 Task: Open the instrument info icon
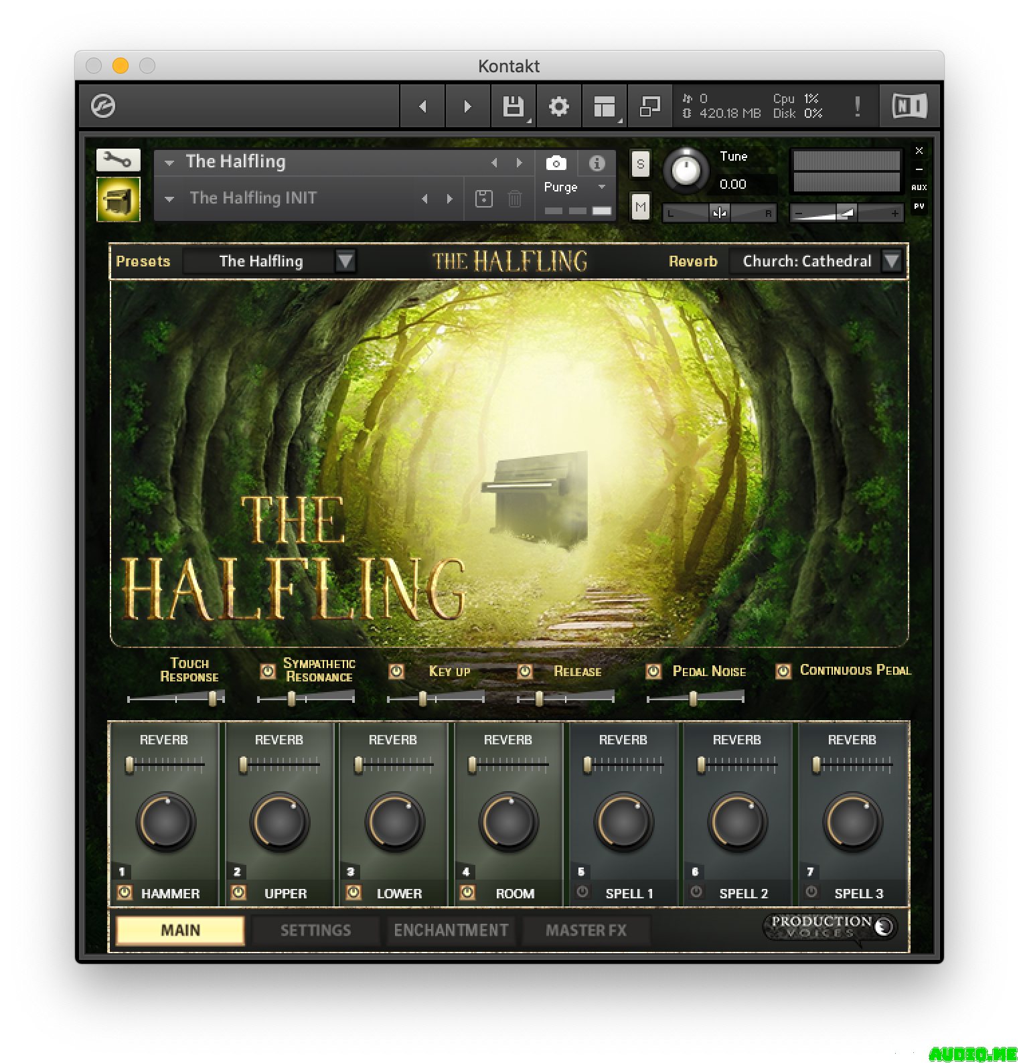click(x=597, y=163)
